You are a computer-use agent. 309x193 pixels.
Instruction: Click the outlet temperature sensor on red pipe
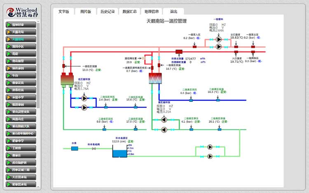236,47
